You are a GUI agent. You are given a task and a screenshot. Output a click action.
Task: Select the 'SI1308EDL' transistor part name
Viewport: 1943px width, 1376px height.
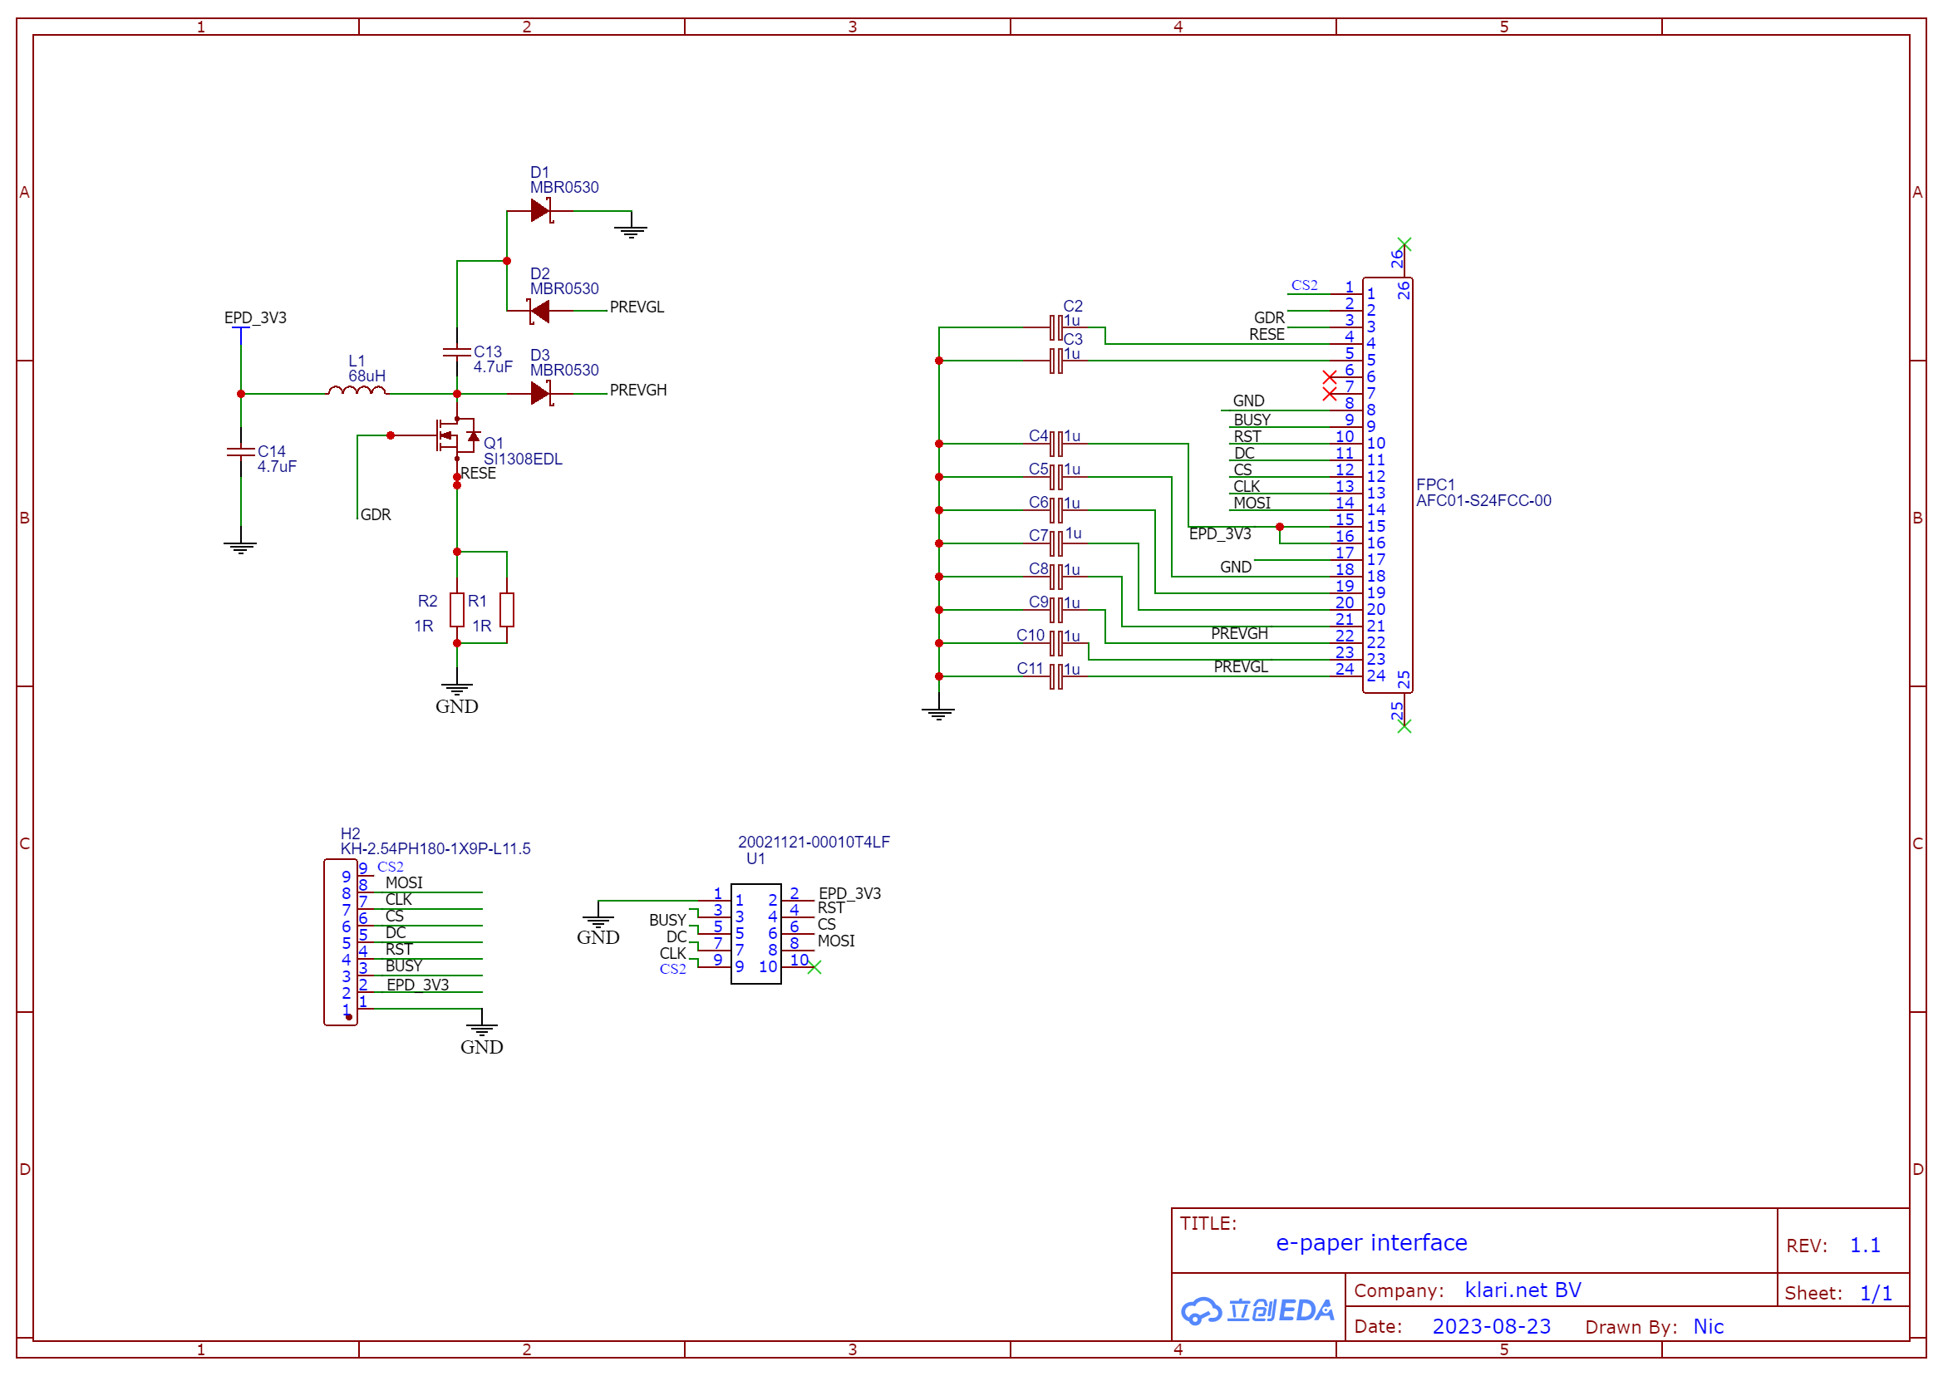pyautogui.click(x=523, y=459)
